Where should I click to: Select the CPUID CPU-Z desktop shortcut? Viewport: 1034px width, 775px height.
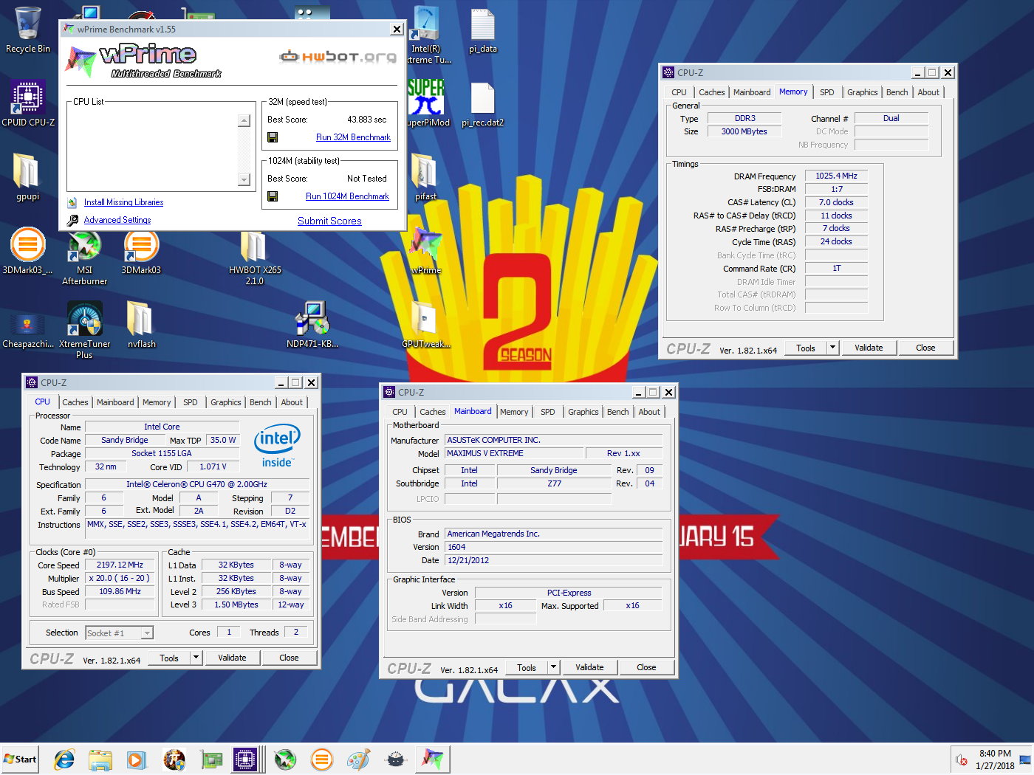[28, 103]
